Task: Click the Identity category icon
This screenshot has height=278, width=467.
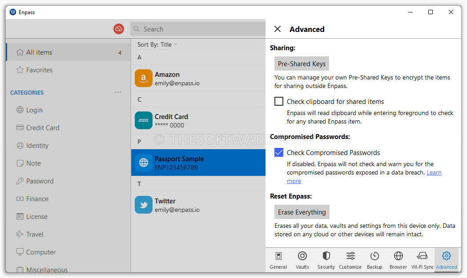Action: coord(20,145)
